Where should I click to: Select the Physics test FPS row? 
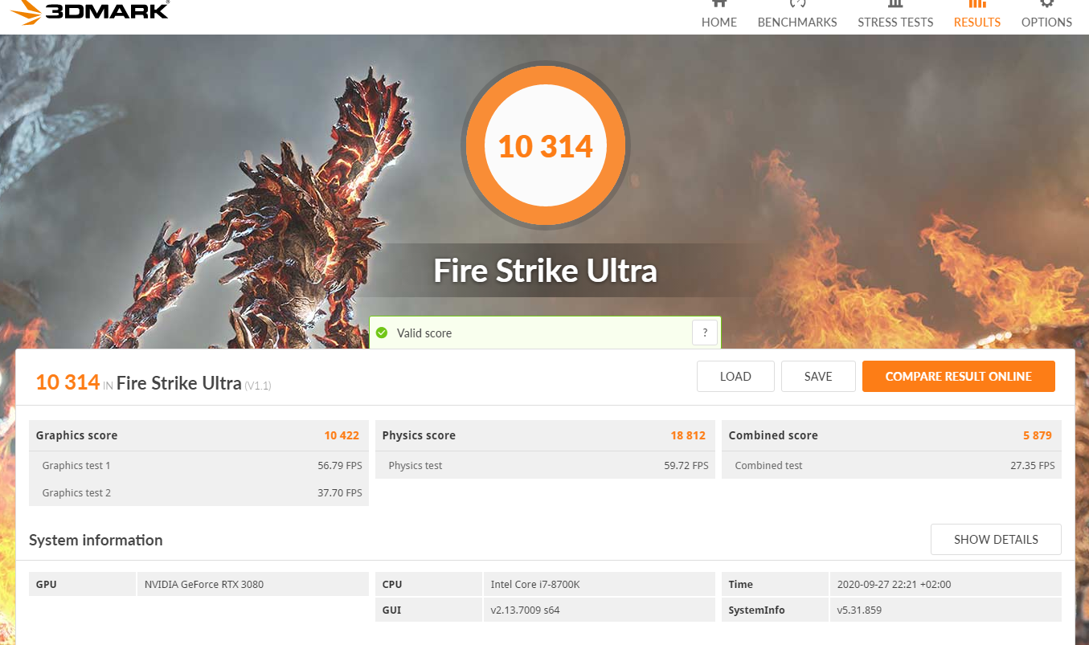tap(546, 465)
